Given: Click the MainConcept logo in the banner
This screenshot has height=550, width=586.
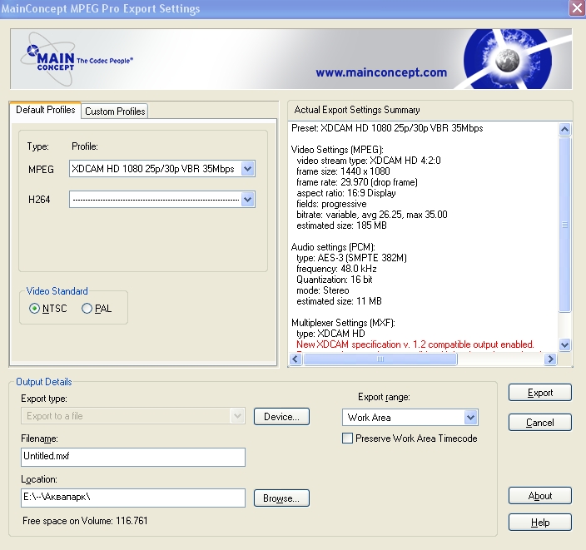Looking at the screenshot, I should pos(77,59).
